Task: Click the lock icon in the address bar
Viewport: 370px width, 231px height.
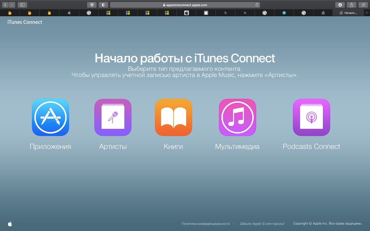Action: coord(164,5)
